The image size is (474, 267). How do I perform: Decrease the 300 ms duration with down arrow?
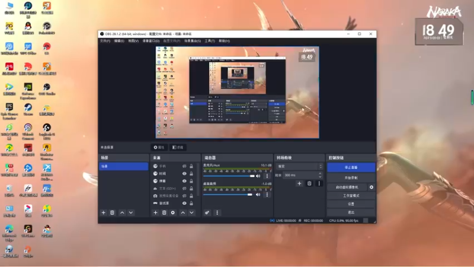point(320,177)
